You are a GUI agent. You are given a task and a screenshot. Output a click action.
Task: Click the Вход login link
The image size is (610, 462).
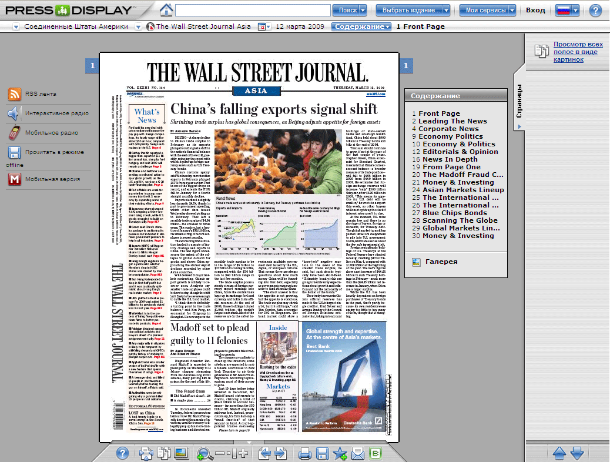click(x=535, y=10)
